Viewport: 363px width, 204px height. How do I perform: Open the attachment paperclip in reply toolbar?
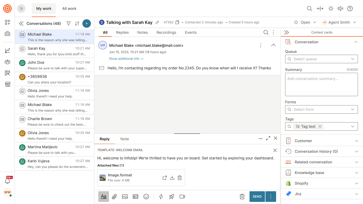(114, 197)
